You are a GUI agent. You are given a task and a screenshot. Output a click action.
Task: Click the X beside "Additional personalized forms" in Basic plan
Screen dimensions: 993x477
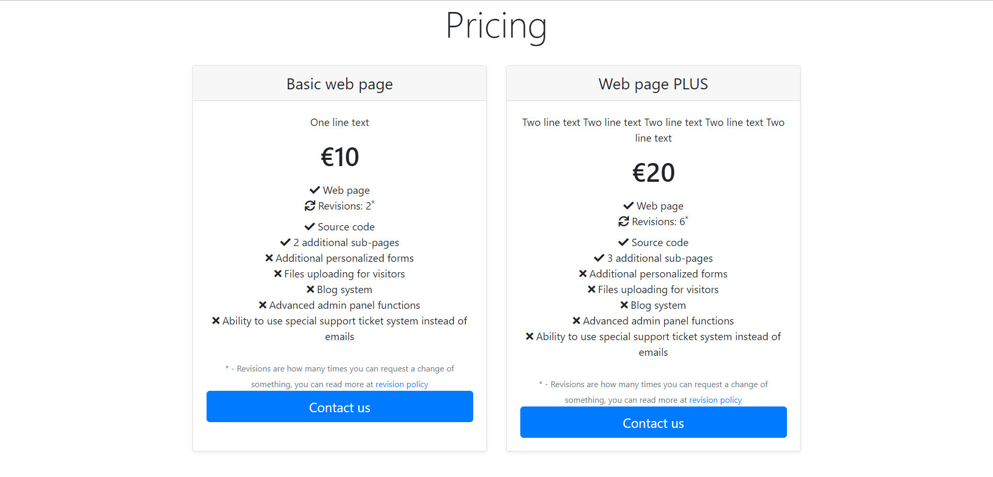tap(269, 258)
